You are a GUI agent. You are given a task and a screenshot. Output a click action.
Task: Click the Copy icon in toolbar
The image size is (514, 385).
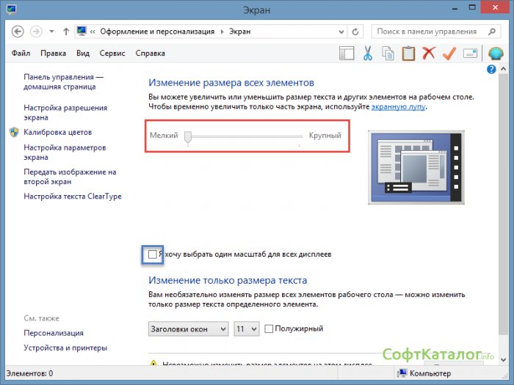pos(388,54)
